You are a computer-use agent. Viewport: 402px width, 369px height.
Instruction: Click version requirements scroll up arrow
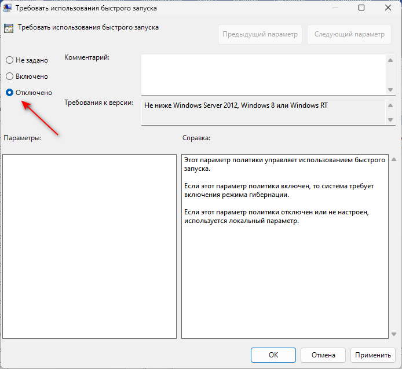click(x=390, y=105)
